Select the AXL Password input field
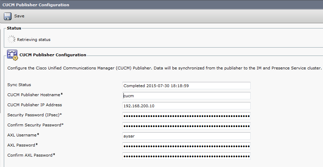The width and height of the screenshot is (323, 167). (x=186, y=146)
